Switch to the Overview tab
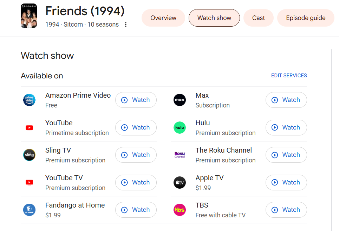This screenshot has width=339, height=231. coord(163,18)
